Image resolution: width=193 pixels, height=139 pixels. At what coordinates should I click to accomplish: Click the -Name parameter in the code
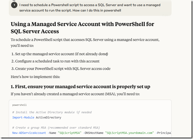tap(52, 133)
